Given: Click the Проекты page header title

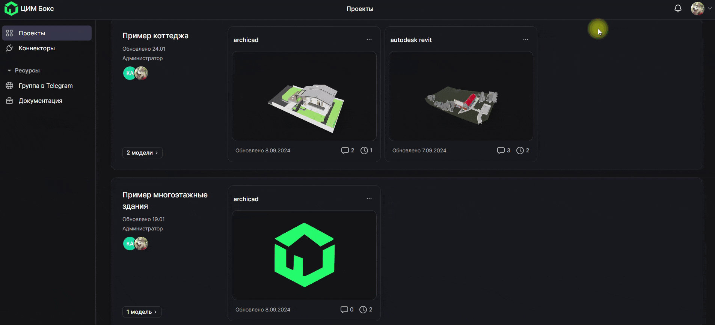Looking at the screenshot, I should [x=360, y=9].
